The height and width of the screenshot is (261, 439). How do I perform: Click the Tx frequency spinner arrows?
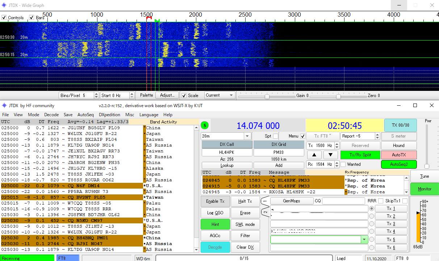[337, 145]
